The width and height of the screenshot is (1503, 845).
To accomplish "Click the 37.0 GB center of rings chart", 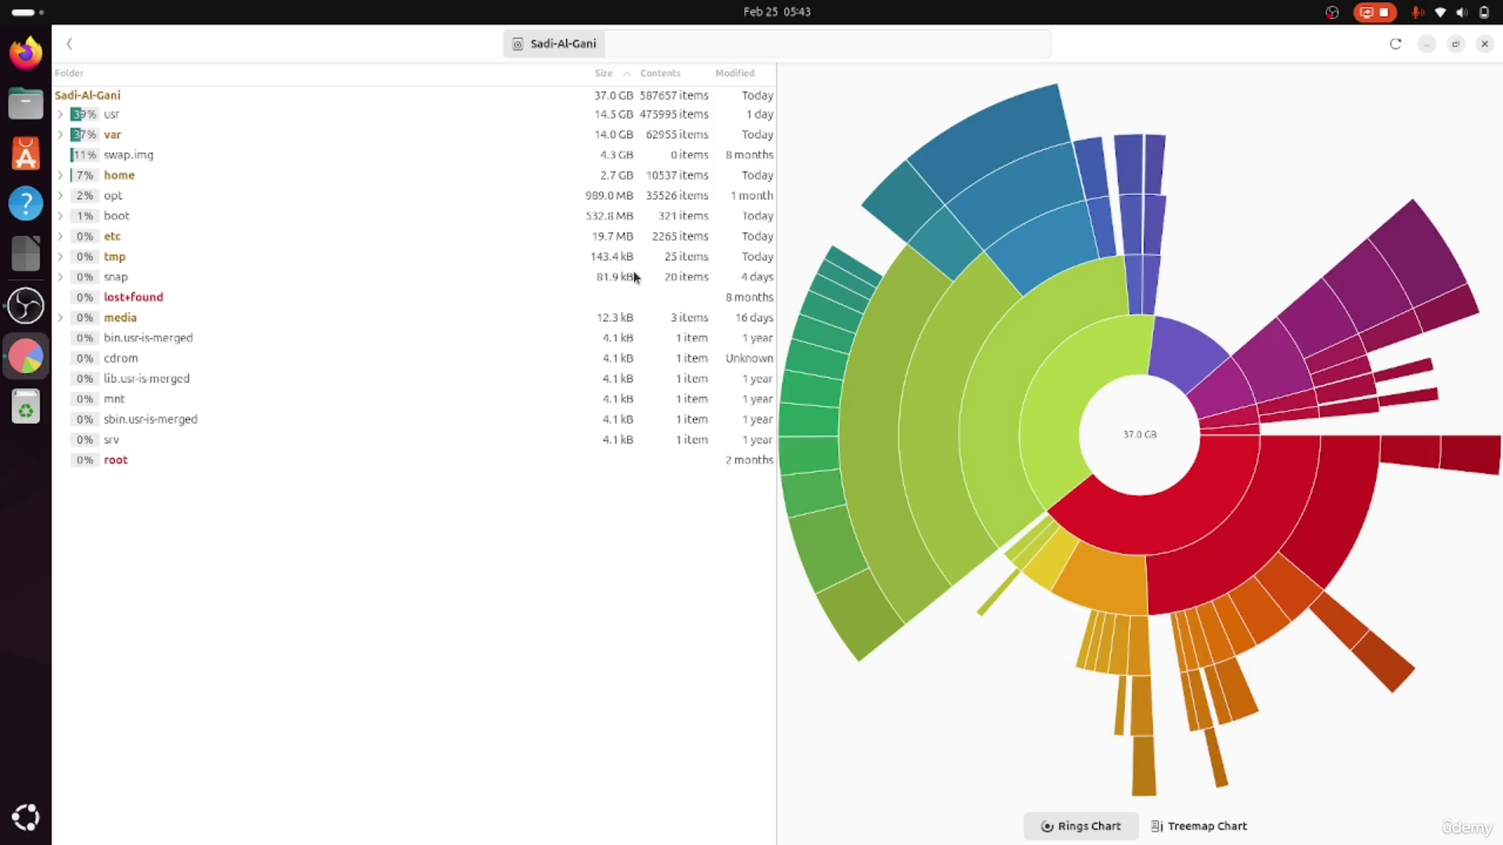I will pos(1140,434).
